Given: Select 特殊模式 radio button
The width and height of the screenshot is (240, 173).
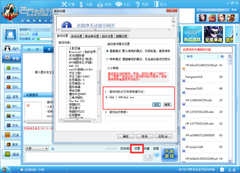Looking at the screenshot, I should click(x=107, y=58).
